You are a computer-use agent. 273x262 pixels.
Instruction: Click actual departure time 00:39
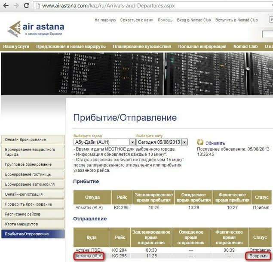[229, 250]
